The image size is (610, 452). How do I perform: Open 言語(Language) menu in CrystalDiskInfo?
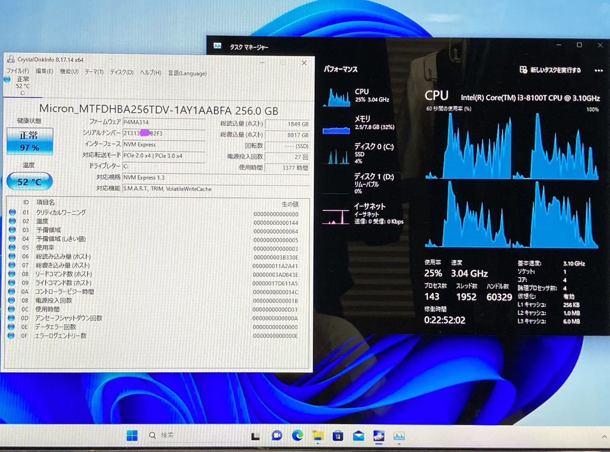point(187,73)
